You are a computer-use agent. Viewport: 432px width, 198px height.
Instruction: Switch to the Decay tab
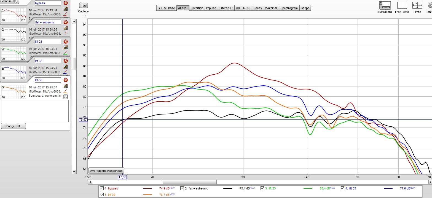258,8
